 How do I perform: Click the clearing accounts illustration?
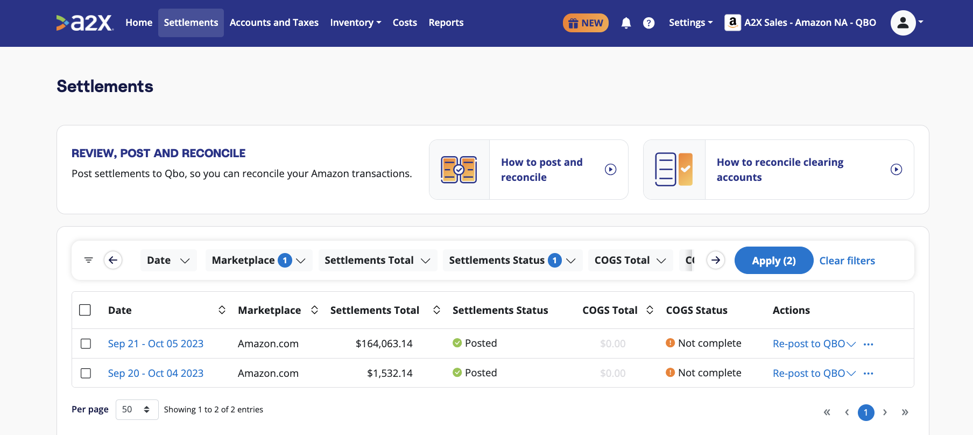point(674,170)
